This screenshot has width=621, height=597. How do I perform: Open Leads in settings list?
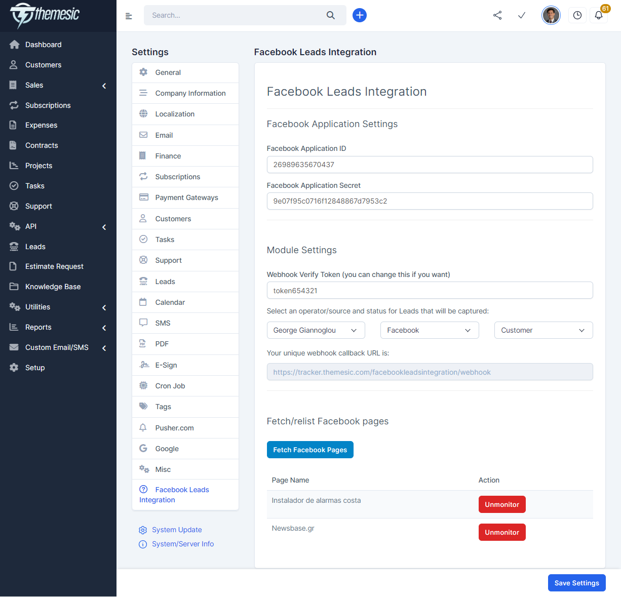[x=185, y=282]
